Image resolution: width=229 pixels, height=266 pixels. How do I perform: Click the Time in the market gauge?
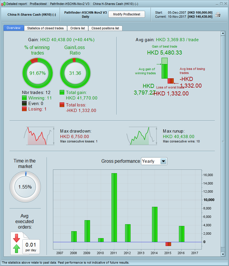(x=25, y=187)
